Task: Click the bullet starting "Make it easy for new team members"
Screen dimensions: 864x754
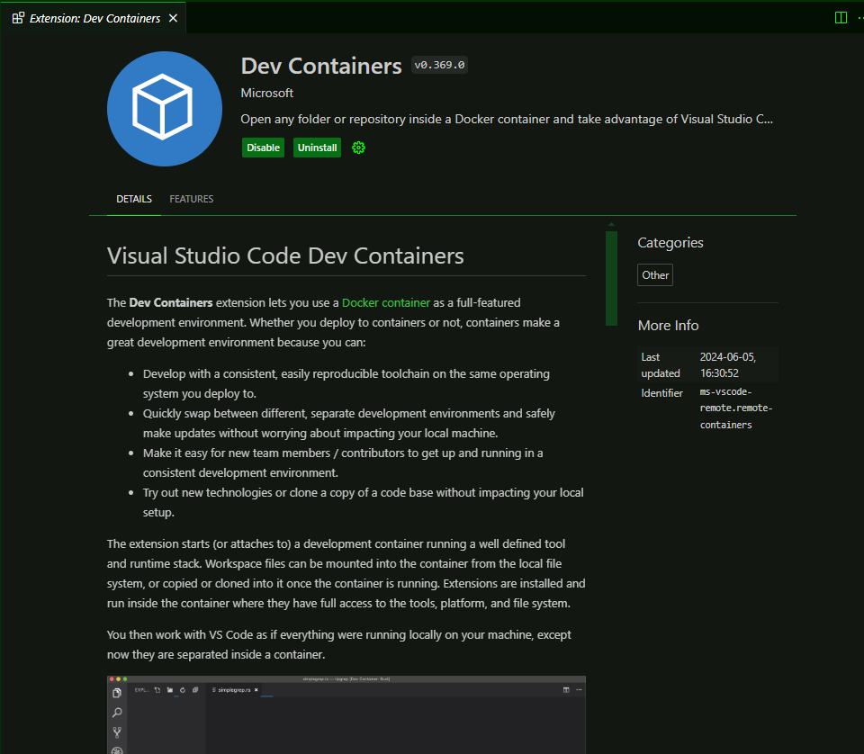Action: 343,462
